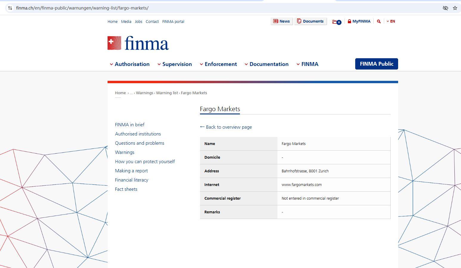Click the Address row label
Screen dimensions: 461x268
212,171
